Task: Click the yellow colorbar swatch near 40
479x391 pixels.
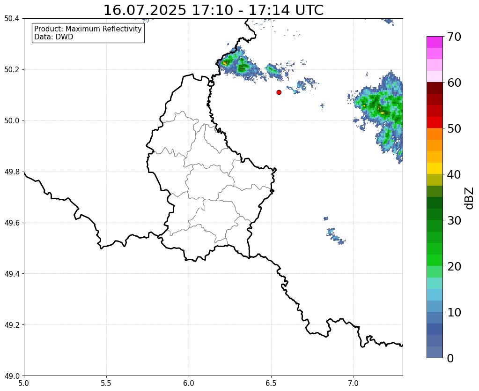Action: (435, 168)
